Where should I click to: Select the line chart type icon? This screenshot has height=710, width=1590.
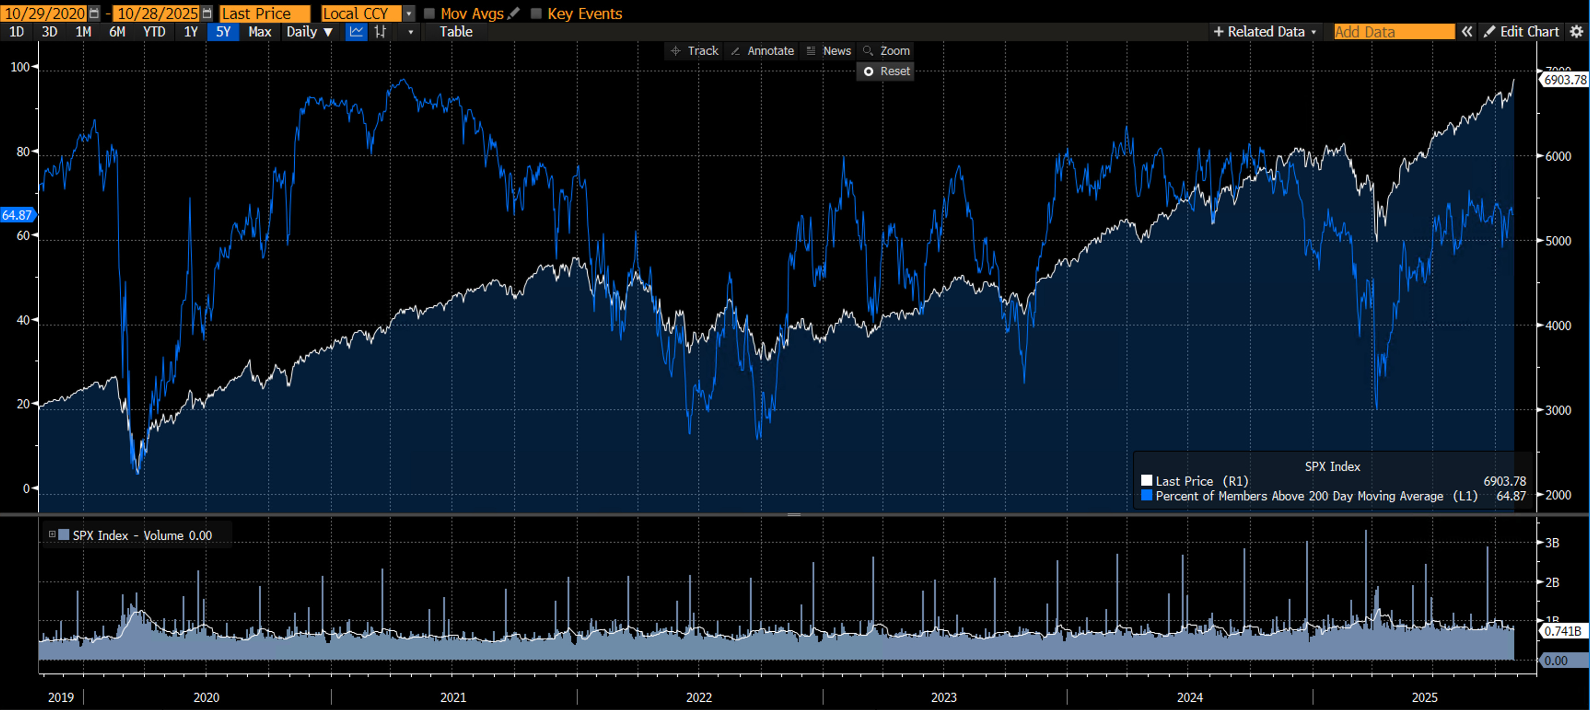click(x=356, y=32)
